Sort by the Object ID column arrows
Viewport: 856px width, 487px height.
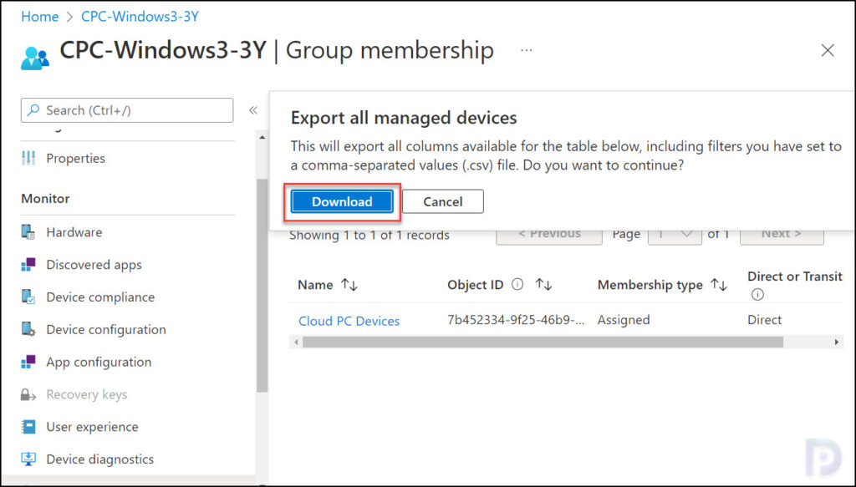[543, 285]
